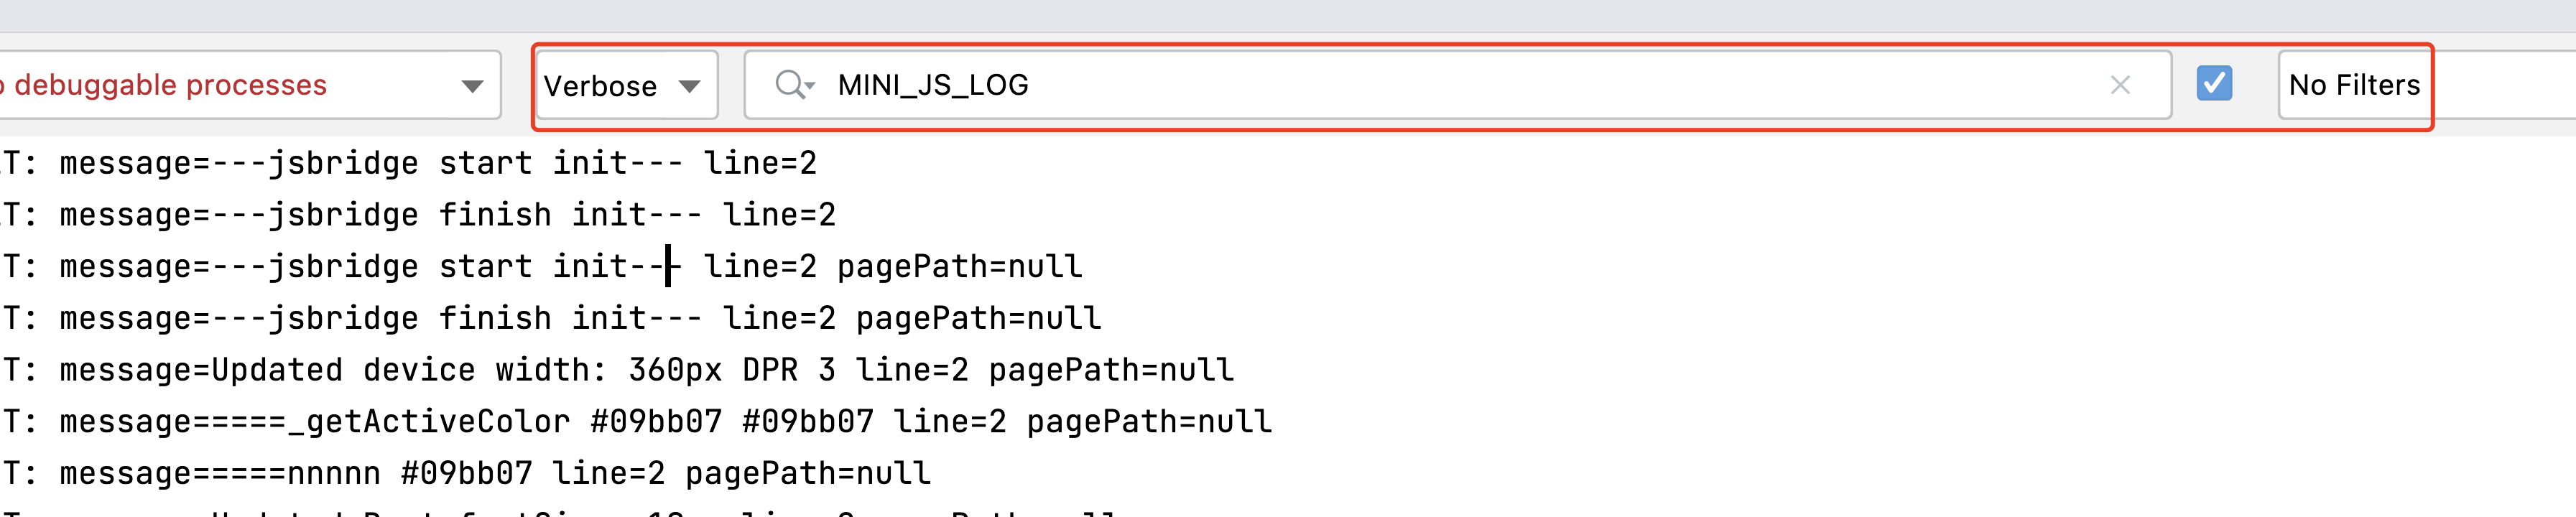Clear the MINI_JS_LOG search text with X

(x=2119, y=85)
